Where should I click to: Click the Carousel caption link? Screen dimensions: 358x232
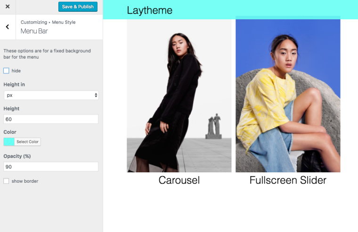click(179, 180)
